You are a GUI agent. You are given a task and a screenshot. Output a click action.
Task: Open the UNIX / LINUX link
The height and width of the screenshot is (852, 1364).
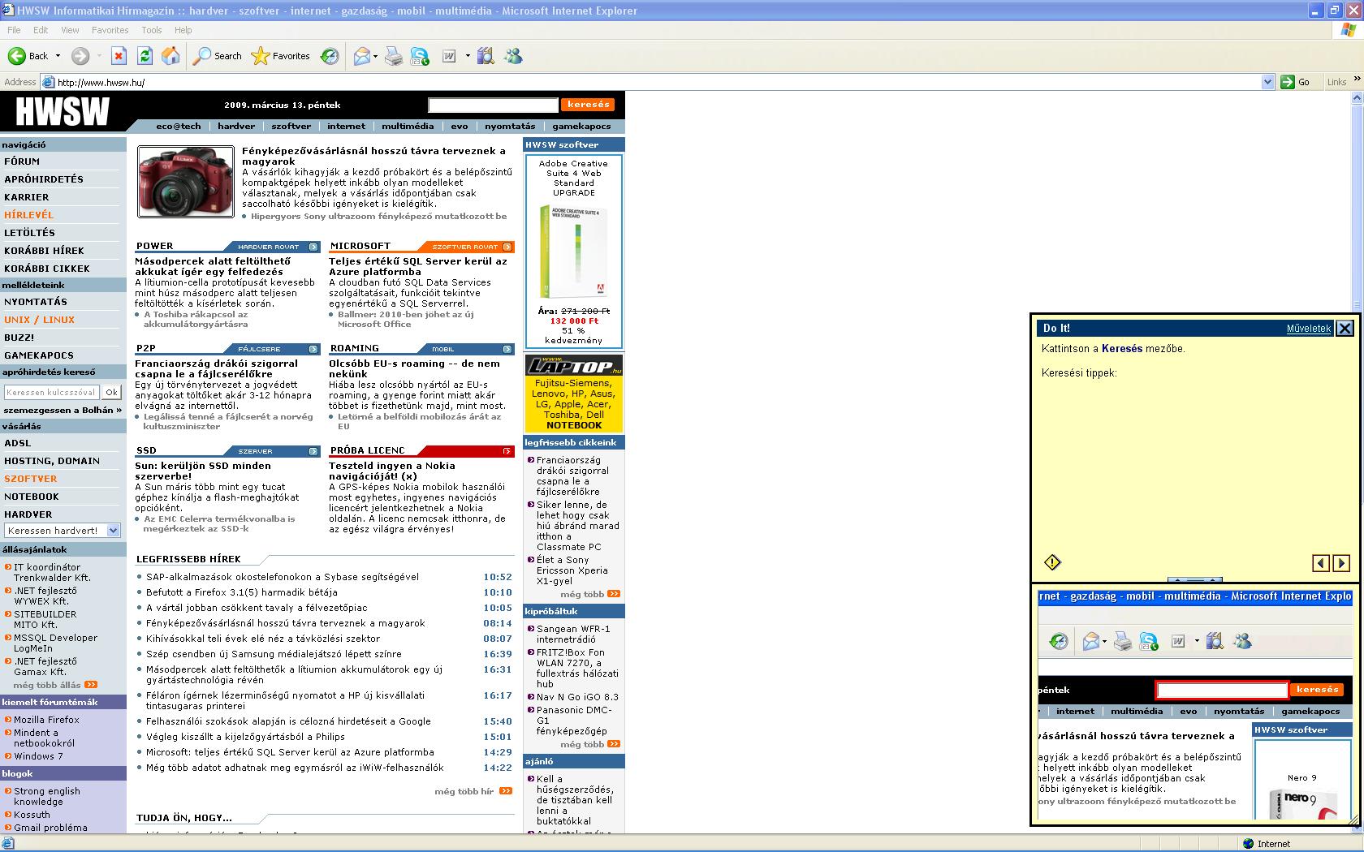tap(39, 320)
